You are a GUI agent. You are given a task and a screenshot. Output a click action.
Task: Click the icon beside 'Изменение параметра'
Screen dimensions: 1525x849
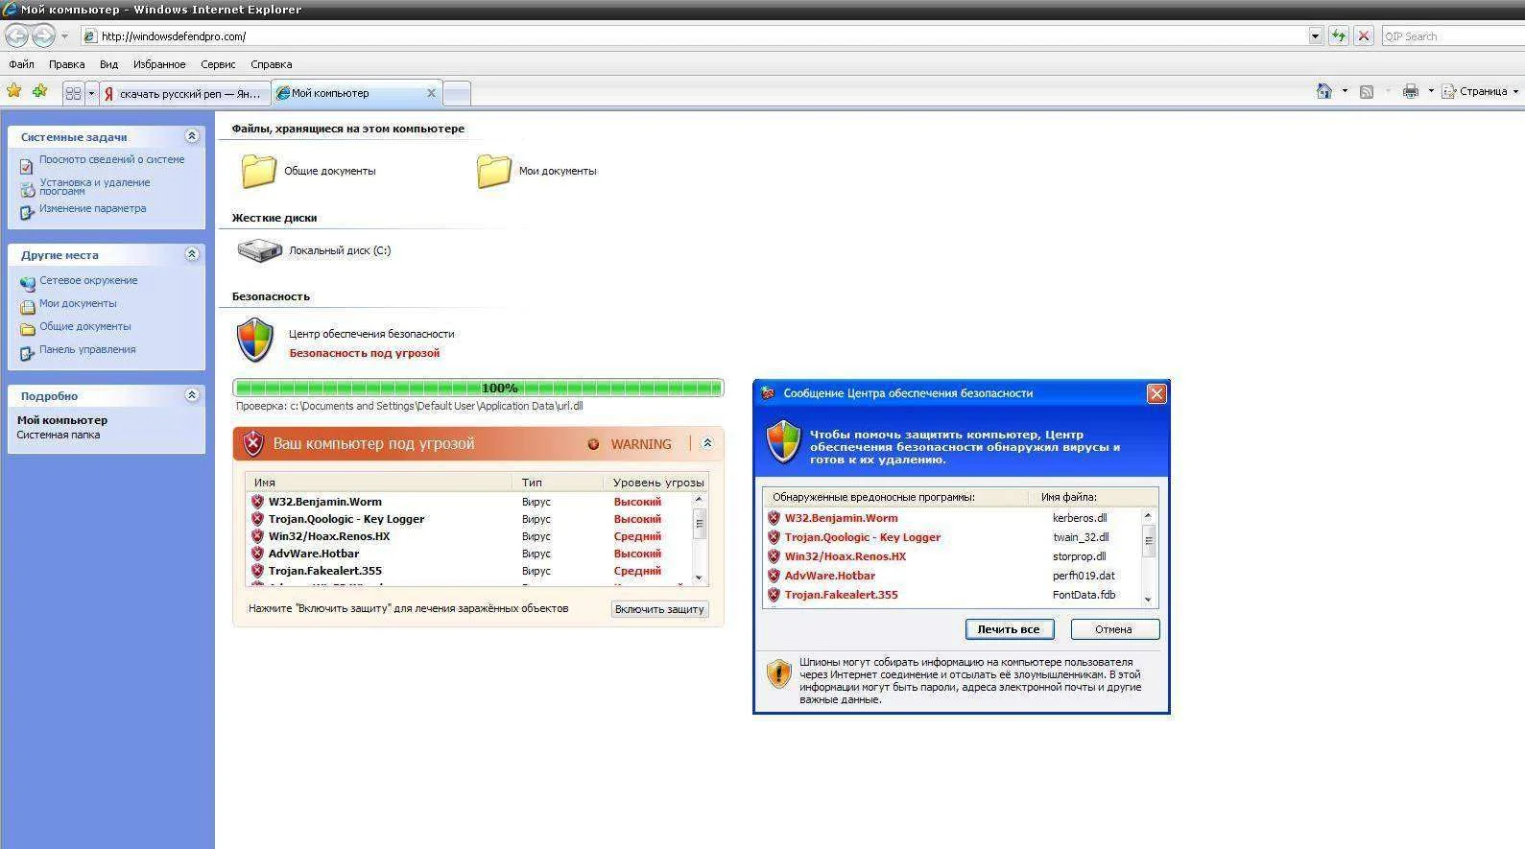tap(27, 212)
